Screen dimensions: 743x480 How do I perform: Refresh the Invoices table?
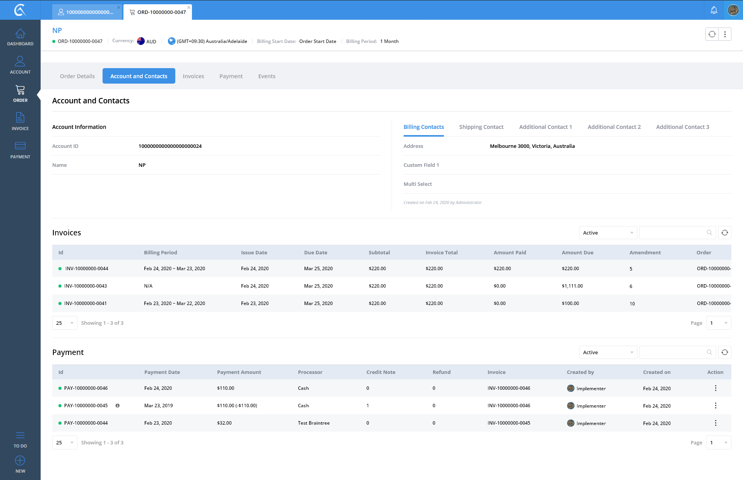click(724, 233)
